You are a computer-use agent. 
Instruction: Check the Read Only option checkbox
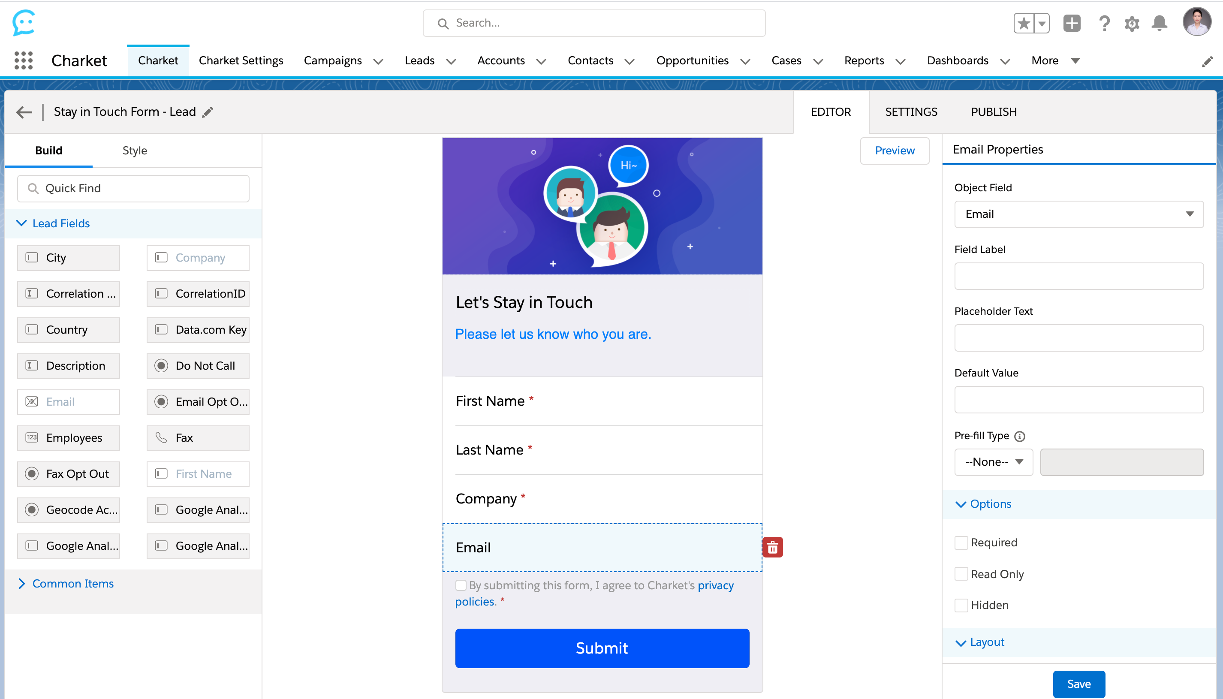[961, 574]
